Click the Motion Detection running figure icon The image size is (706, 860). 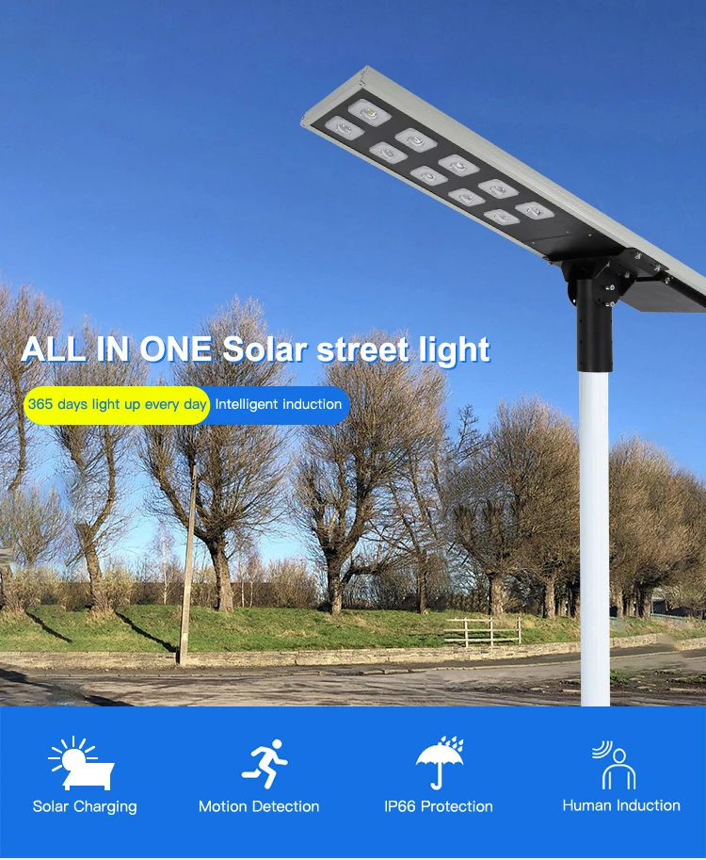point(265,764)
